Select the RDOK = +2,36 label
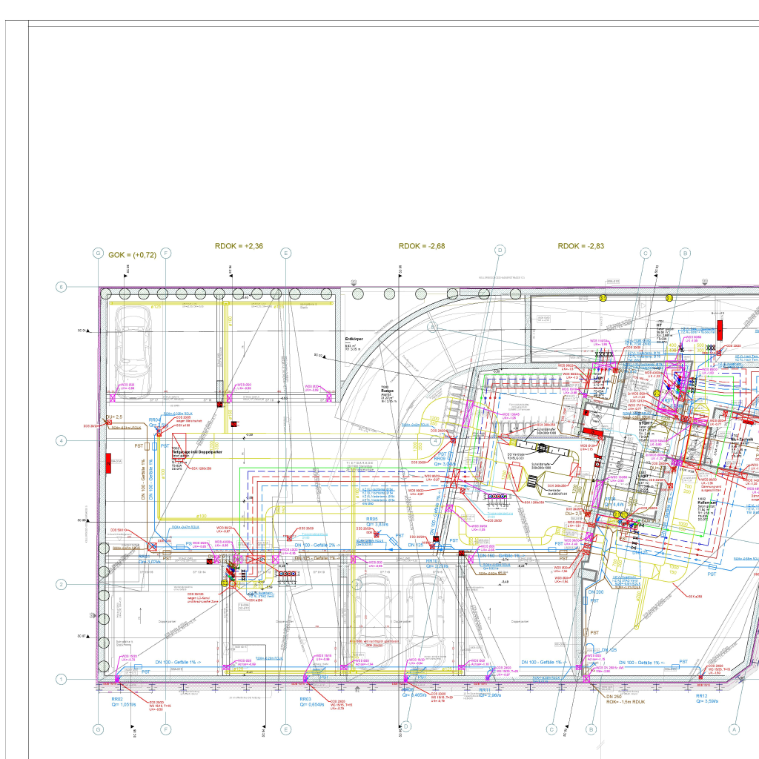759x759 pixels. point(239,246)
